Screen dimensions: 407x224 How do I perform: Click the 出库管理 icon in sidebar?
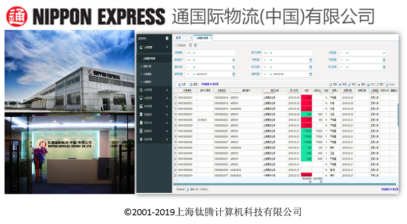(141, 90)
